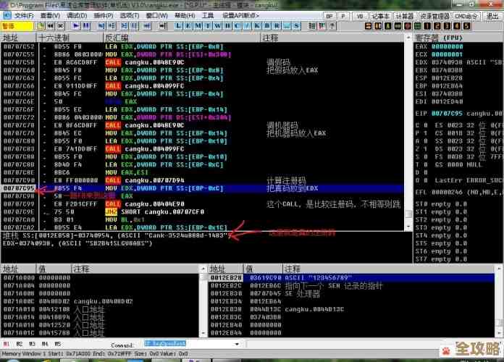This screenshot has width=504, height=362.
Task: Open the C CPU window button
Action: click(x=235, y=25)
